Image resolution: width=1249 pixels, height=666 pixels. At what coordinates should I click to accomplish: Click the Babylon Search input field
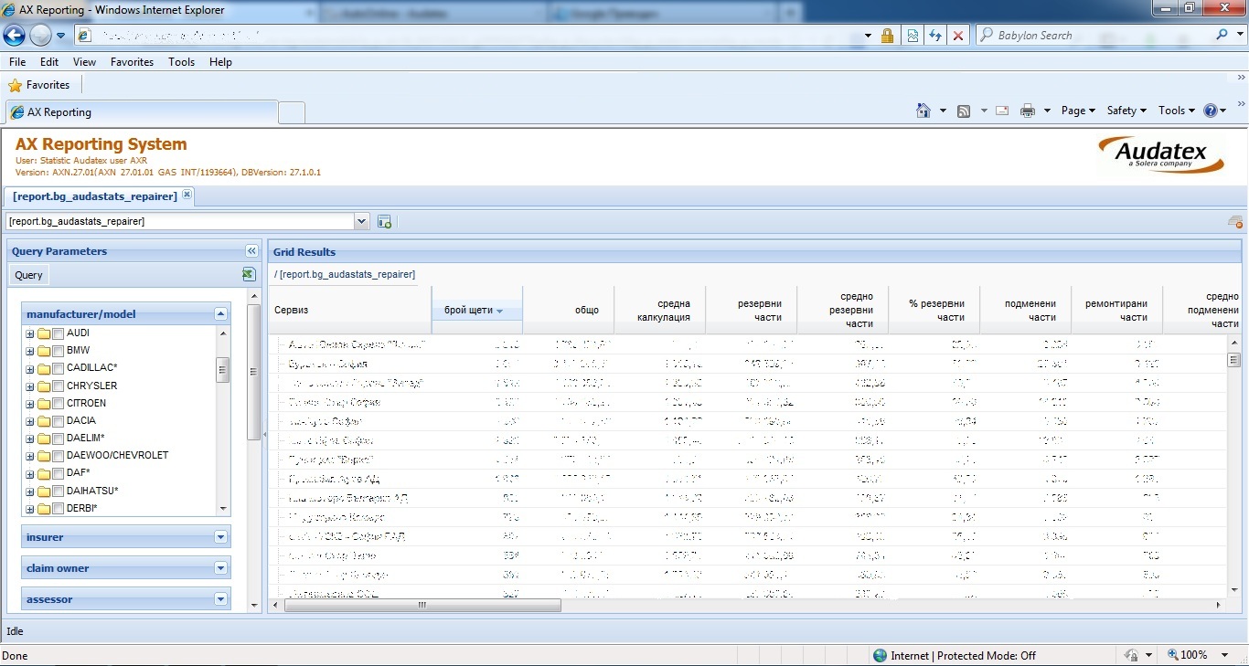(x=1095, y=36)
